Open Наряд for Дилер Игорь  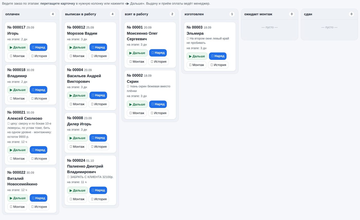click(98, 138)
